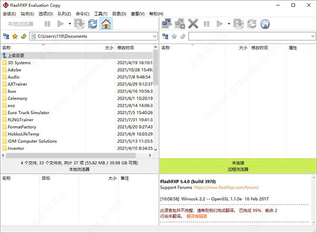The height and width of the screenshot is (233, 317).
Task: Click local list vertical scrollbar thumb
Action: click(155, 67)
